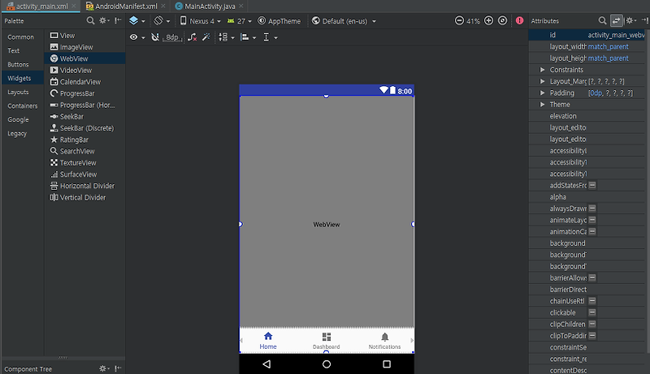The width and height of the screenshot is (650, 374).
Task: Infer constraints with magic wand
Action: 206,37
